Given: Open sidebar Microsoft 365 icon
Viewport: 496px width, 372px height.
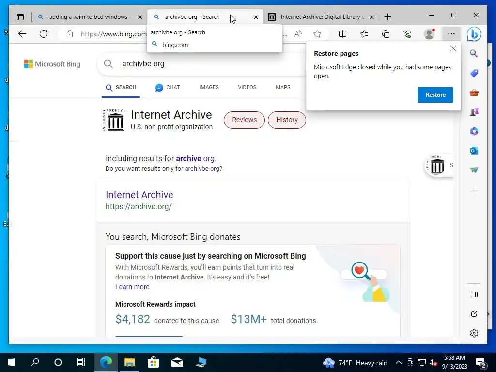Looking at the screenshot, I should [474, 131].
